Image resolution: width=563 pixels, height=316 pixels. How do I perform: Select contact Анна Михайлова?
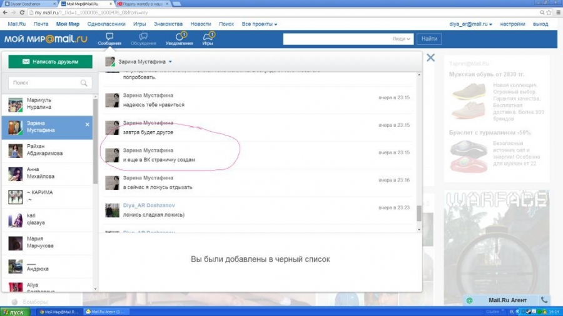(x=48, y=174)
